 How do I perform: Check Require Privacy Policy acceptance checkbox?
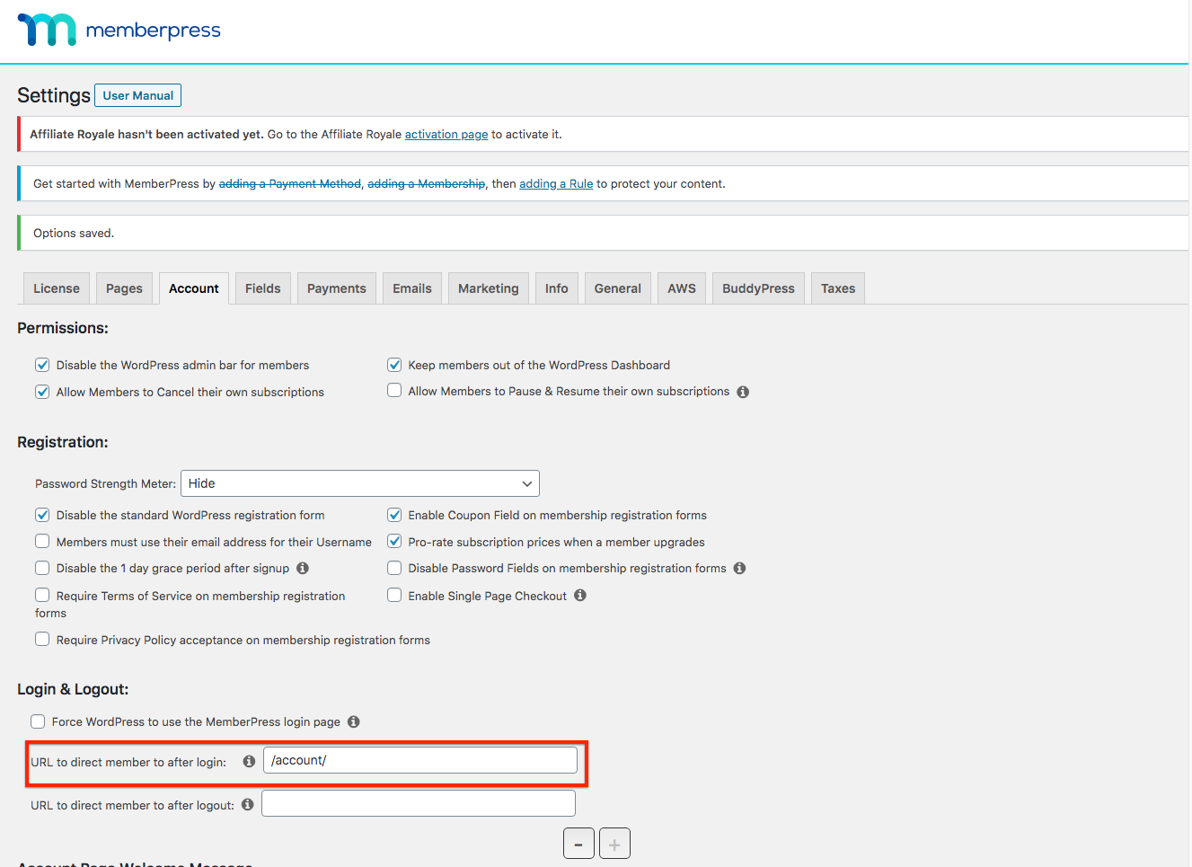coord(42,639)
